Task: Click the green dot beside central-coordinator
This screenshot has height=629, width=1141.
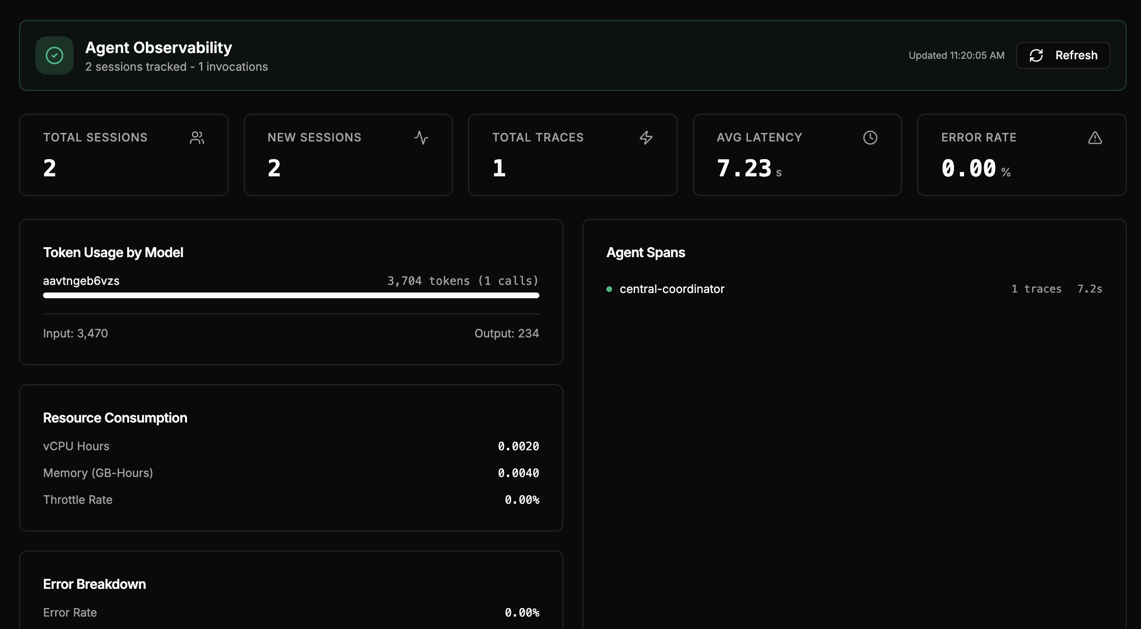Action: point(609,289)
